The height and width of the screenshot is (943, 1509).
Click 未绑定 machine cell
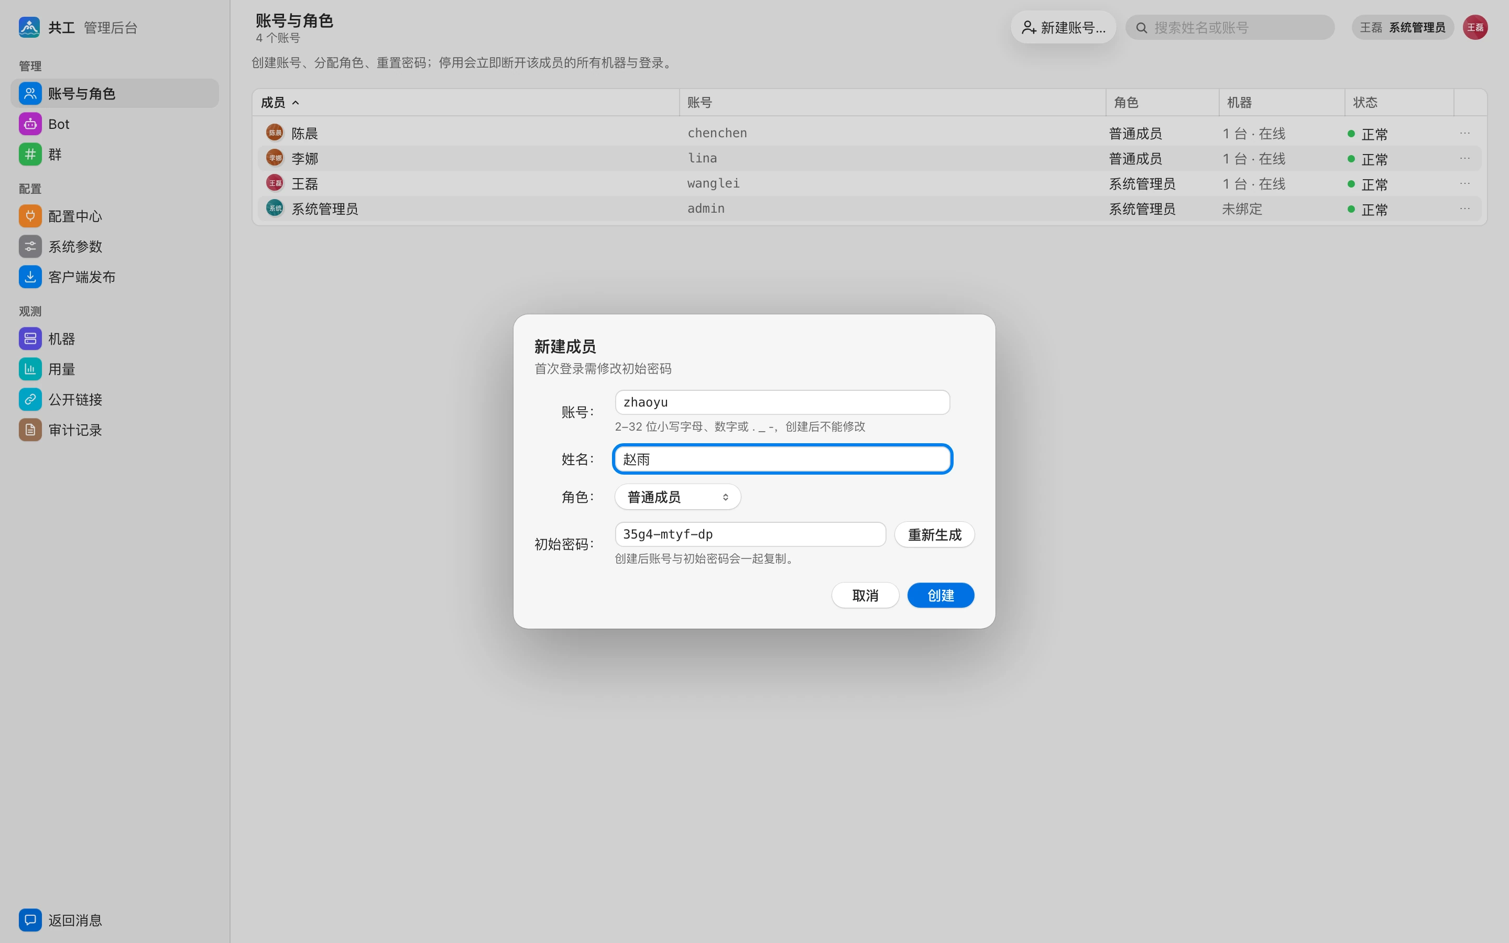[1241, 209]
